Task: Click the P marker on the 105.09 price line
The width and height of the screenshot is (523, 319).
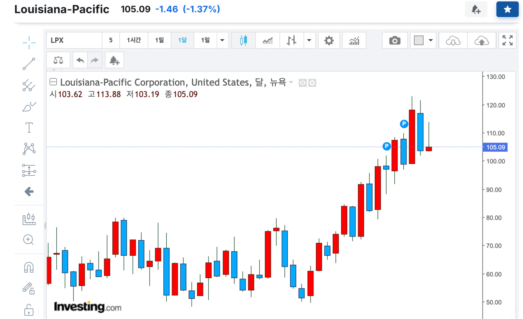Action: (x=387, y=146)
